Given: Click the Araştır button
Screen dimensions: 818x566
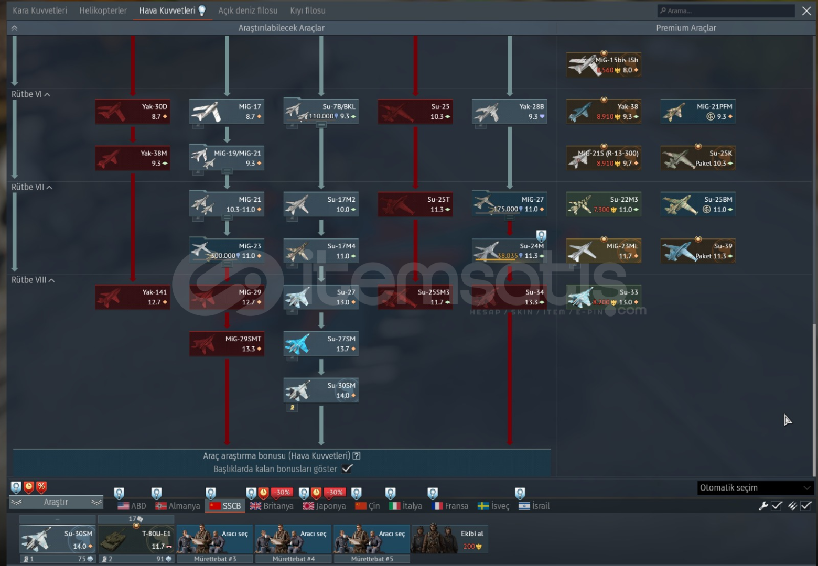Looking at the screenshot, I should [x=56, y=502].
